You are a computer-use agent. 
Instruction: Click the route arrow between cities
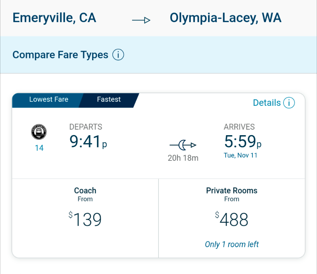click(x=141, y=20)
